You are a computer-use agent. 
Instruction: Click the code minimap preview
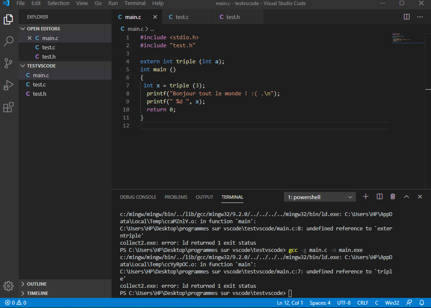coord(408,38)
